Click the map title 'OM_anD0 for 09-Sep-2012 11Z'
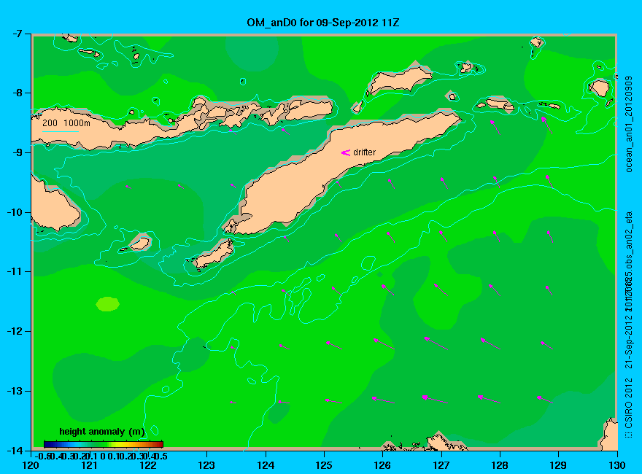642x474 pixels. click(x=322, y=23)
